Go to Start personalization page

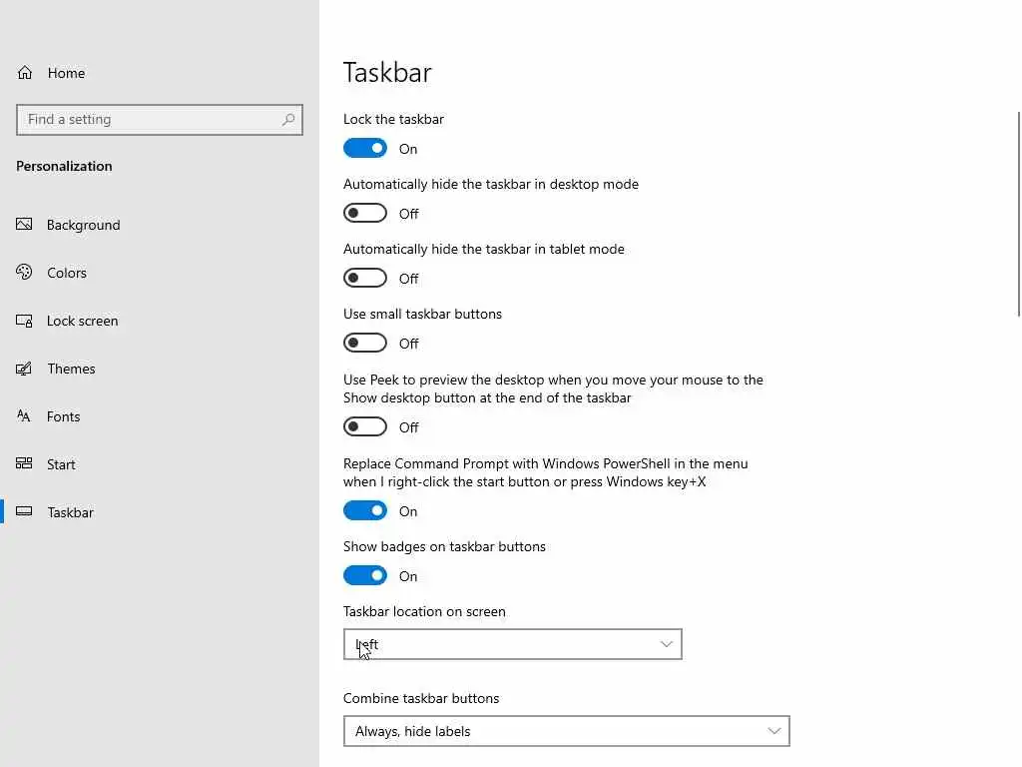point(61,464)
